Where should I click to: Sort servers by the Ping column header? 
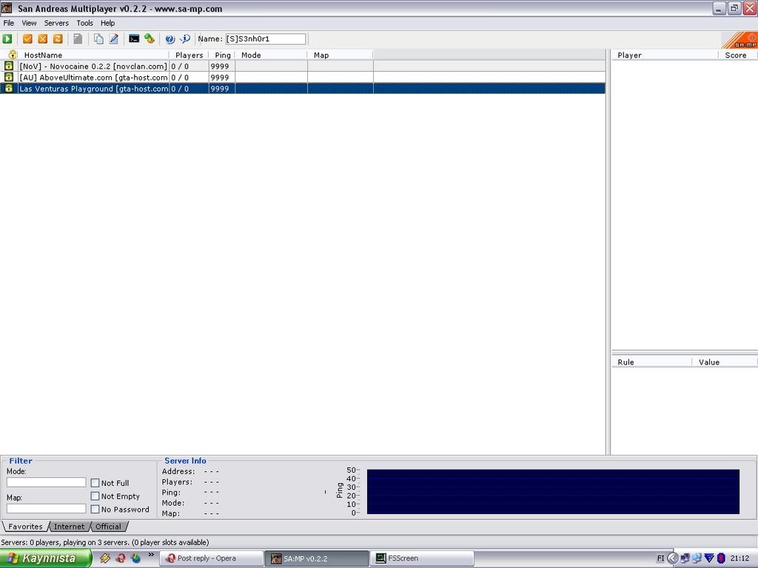coord(222,55)
